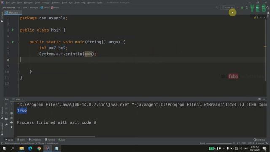This screenshot has width=270, height=152.
Task: Click the Run panel horizontal scrollbar
Action: (x=56, y=136)
